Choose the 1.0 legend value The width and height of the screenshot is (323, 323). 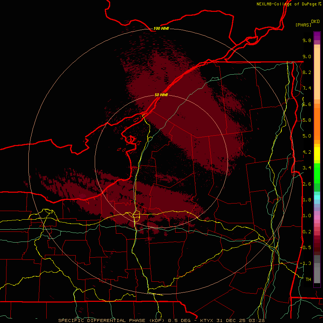(307, 216)
